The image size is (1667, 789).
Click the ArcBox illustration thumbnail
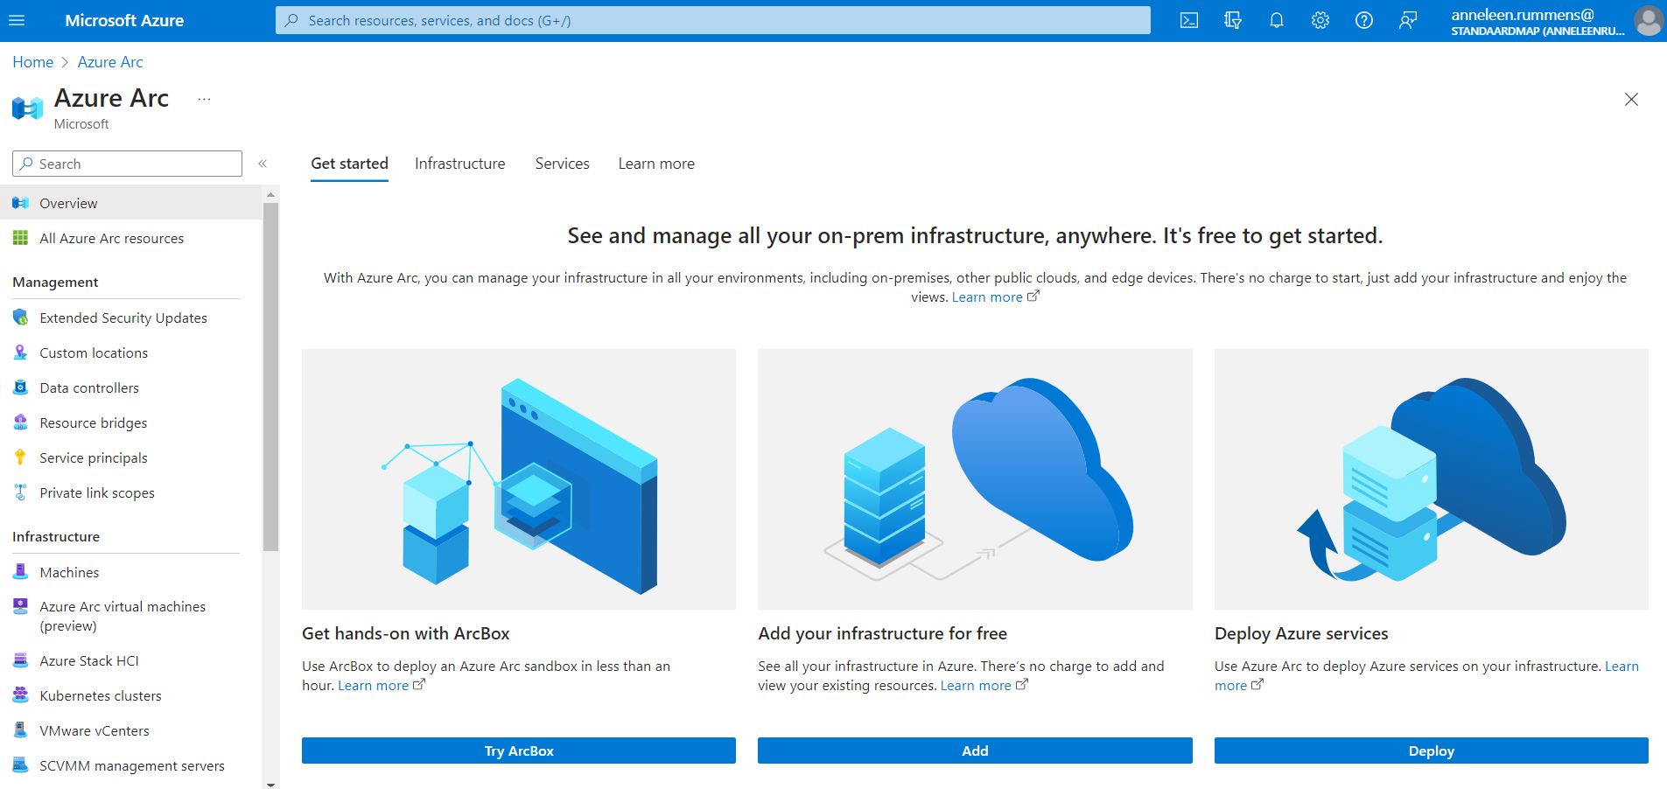pyautogui.click(x=519, y=479)
